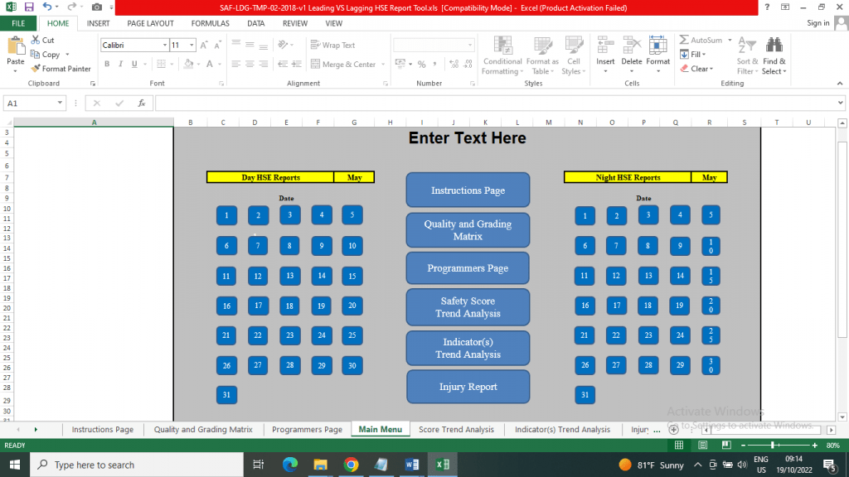849x477 pixels.
Task: Open the FORMULAS ribbon tab
Action: tap(210, 23)
